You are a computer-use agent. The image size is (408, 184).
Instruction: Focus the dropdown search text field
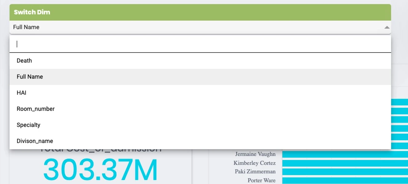200,44
